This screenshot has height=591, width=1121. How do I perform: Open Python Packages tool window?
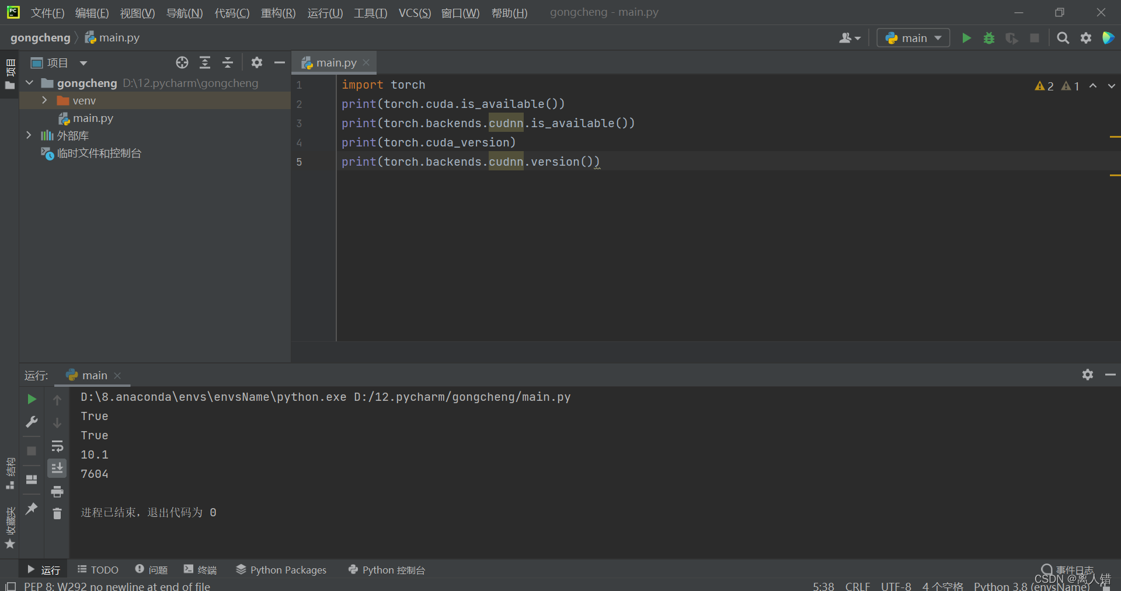[281, 569]
